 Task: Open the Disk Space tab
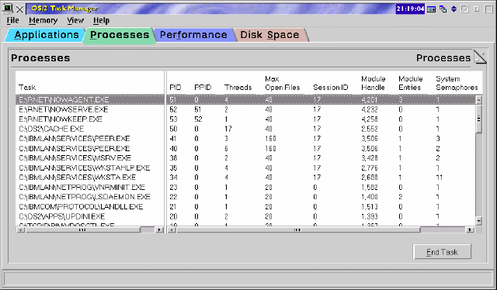(269, 35)
